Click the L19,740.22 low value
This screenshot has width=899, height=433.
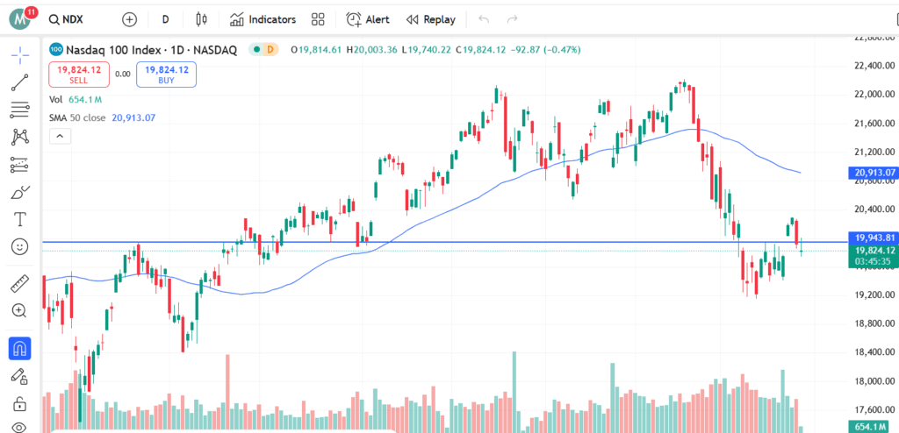coord(427,50)
